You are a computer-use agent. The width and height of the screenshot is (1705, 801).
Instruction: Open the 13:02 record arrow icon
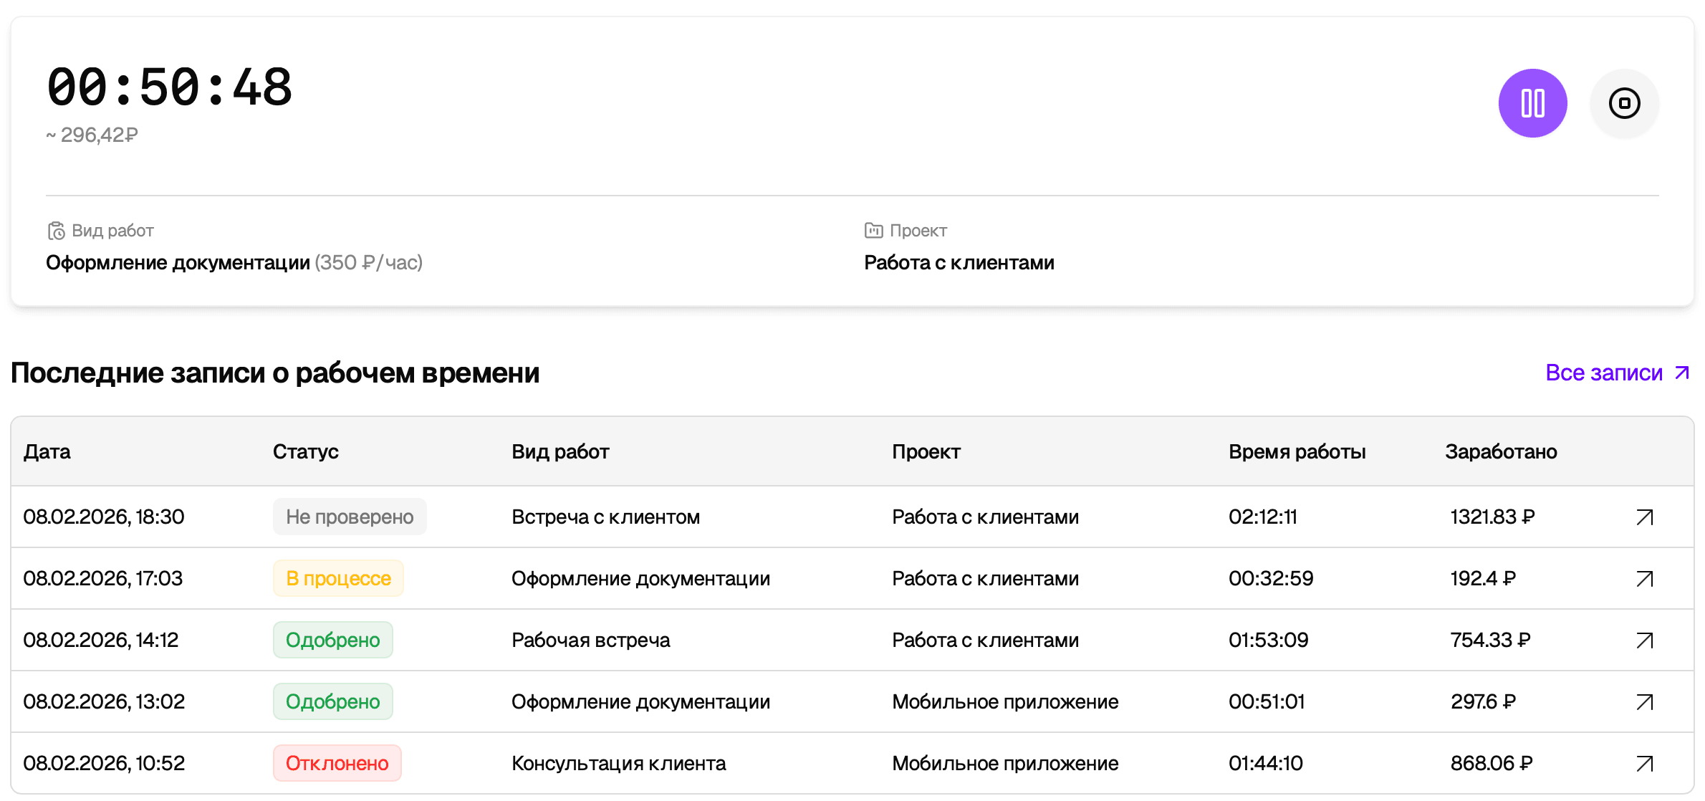pyautogui.click(x=1644, y=702)
